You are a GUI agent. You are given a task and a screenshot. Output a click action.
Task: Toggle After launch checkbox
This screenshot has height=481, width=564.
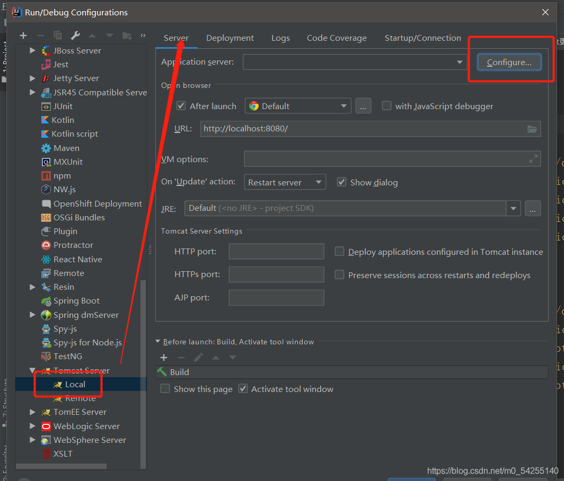181,106
